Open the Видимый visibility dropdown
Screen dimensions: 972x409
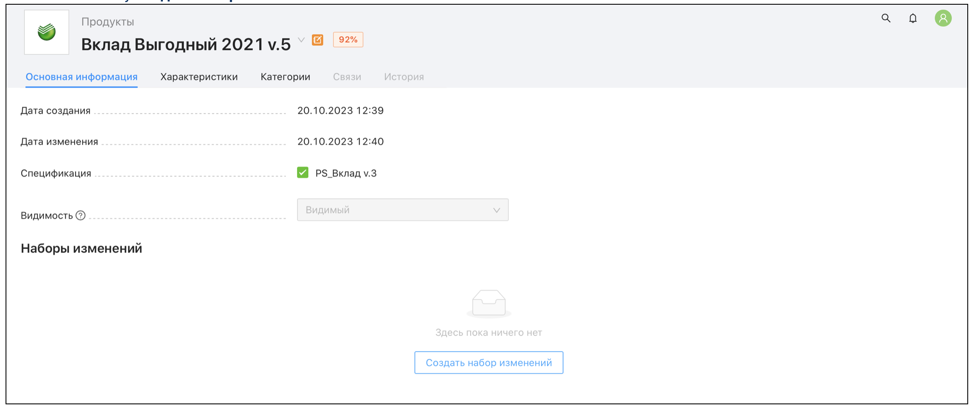click(402, 210)
